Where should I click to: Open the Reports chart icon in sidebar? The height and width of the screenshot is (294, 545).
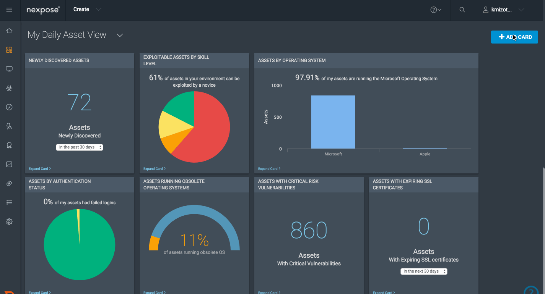tap(9, 165)
